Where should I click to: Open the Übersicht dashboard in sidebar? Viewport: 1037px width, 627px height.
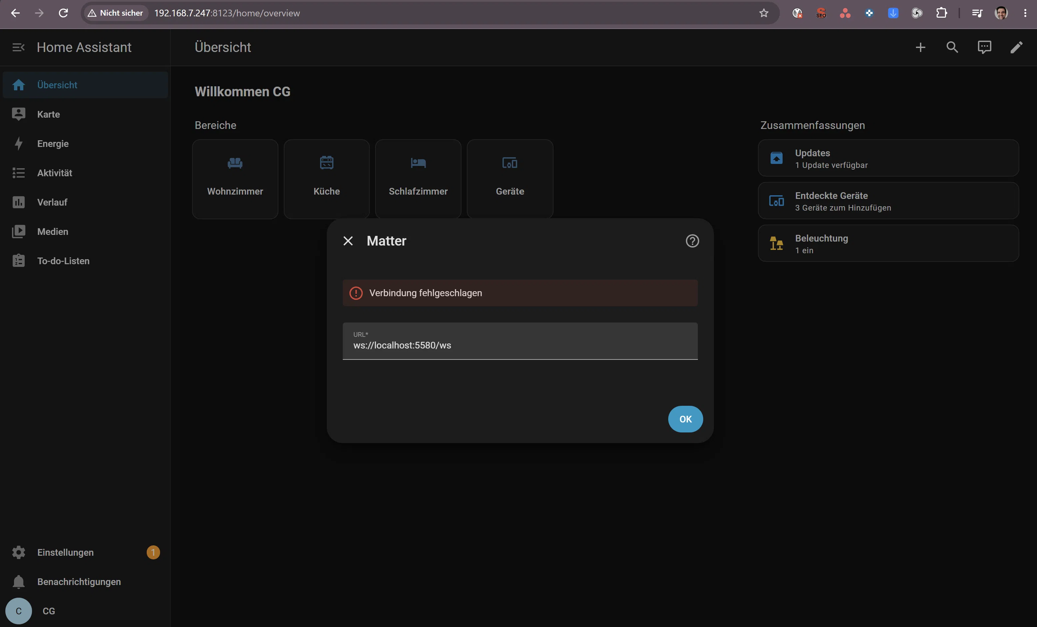[x=85, y=85]
